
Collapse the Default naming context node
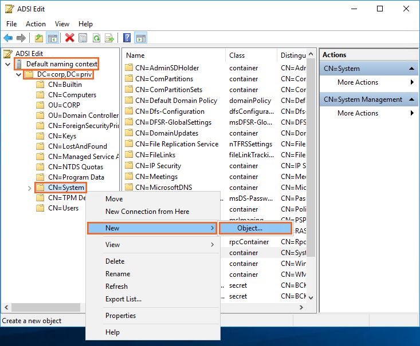pyautogui.click(x=7, y=64)
